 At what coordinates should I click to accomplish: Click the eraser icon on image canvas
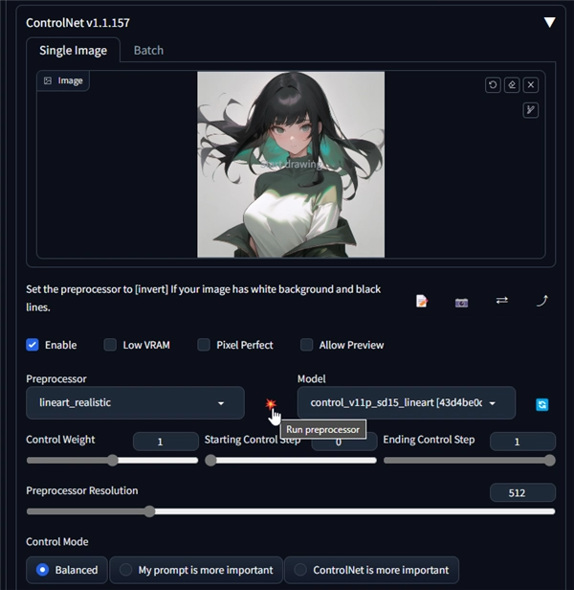(512, 85)
